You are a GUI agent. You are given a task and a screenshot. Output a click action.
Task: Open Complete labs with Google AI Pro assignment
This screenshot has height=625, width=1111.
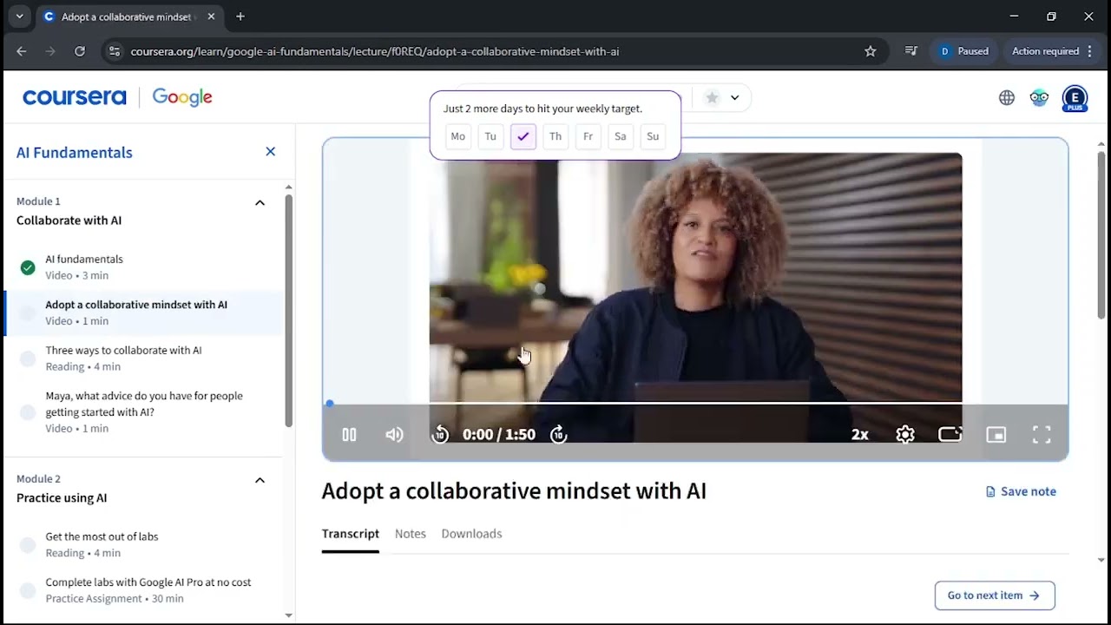pos(143,590)
